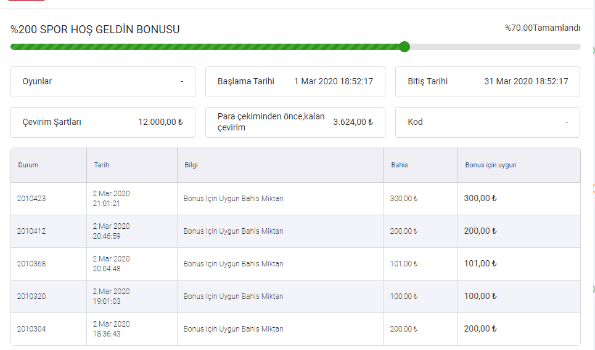Select row with ID 2010412
Screen dimensions: 595x350
31,231
